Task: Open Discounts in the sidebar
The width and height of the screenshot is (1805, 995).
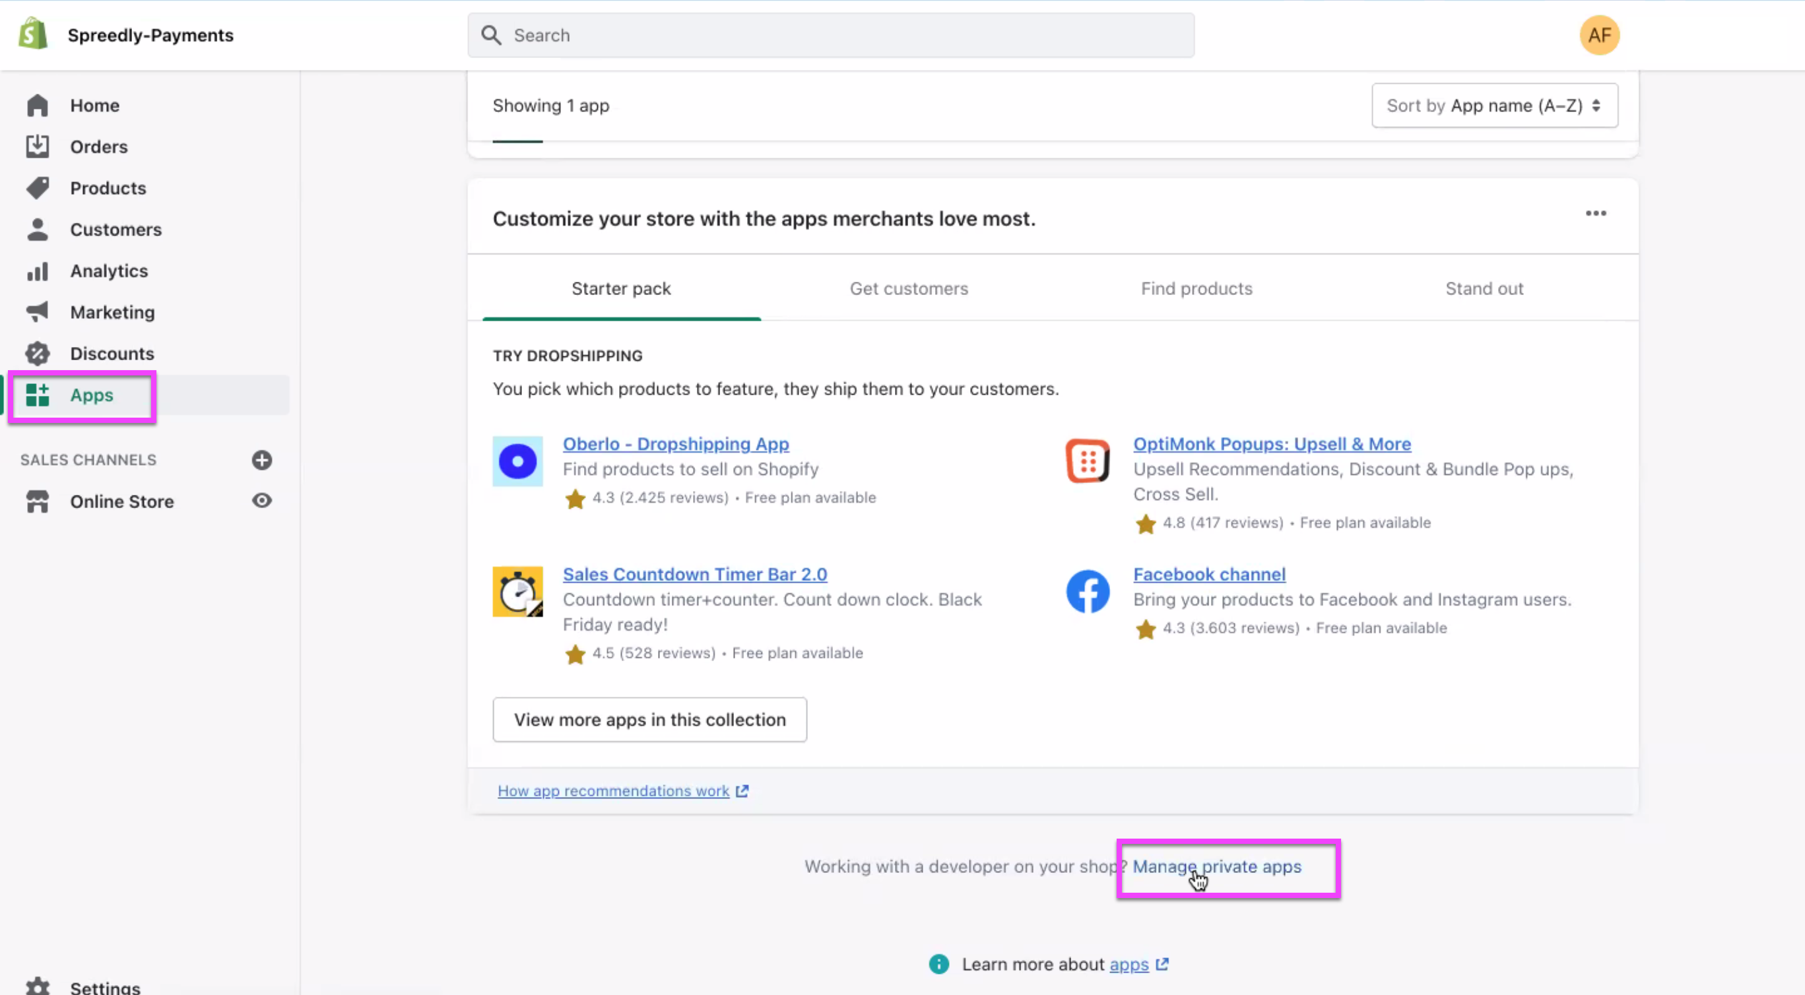Action: [x=112, y=353]
